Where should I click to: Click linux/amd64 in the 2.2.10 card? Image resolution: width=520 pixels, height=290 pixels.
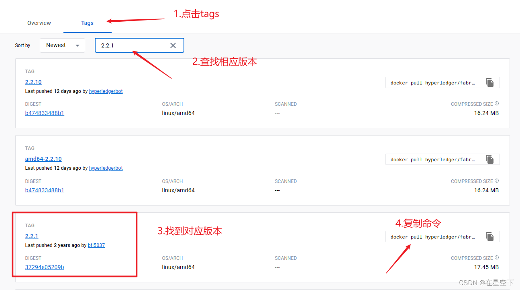pyautogui.click(x=178, y=113)
